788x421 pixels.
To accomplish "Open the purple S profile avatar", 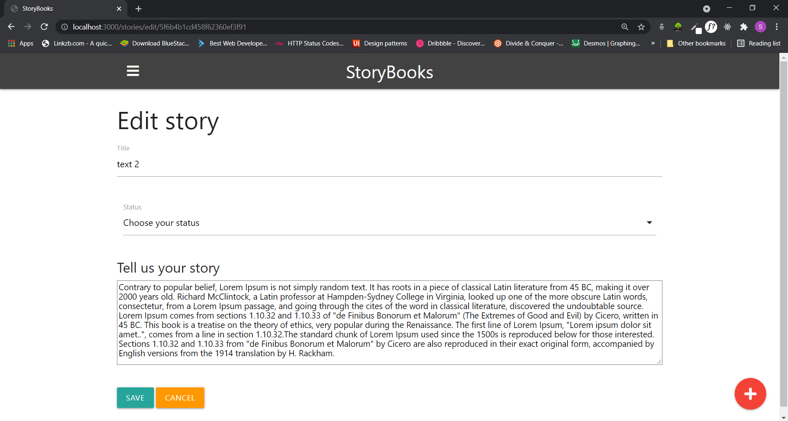I will point(761,27).
